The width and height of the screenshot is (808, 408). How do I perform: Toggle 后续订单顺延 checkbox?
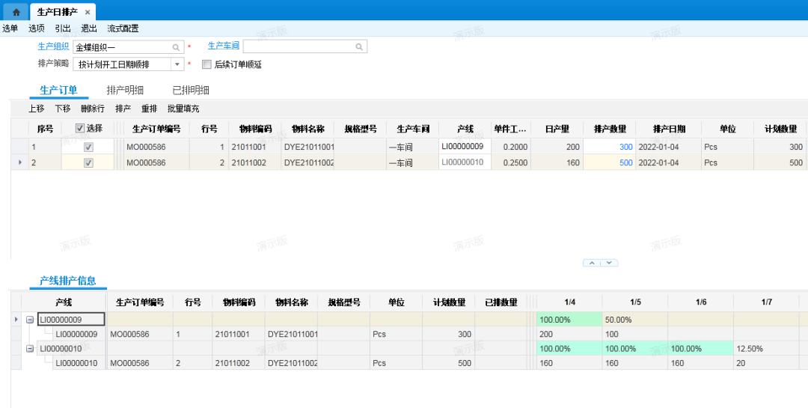point(206,64)
